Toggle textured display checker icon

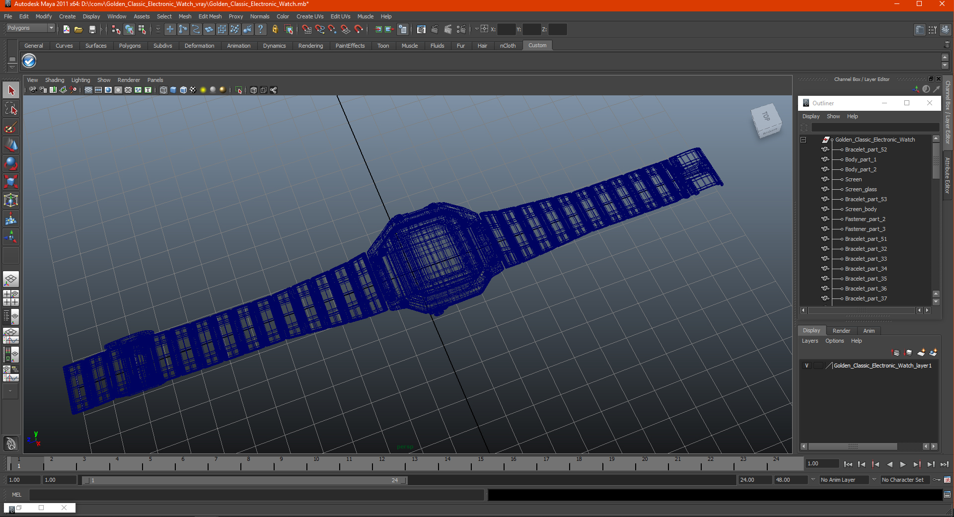(193, 90)
